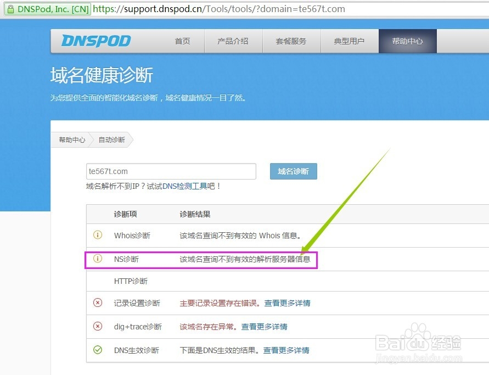Click the green SSL padlock icon
Viewport: 489px width, 375px height.
point(10,9)
